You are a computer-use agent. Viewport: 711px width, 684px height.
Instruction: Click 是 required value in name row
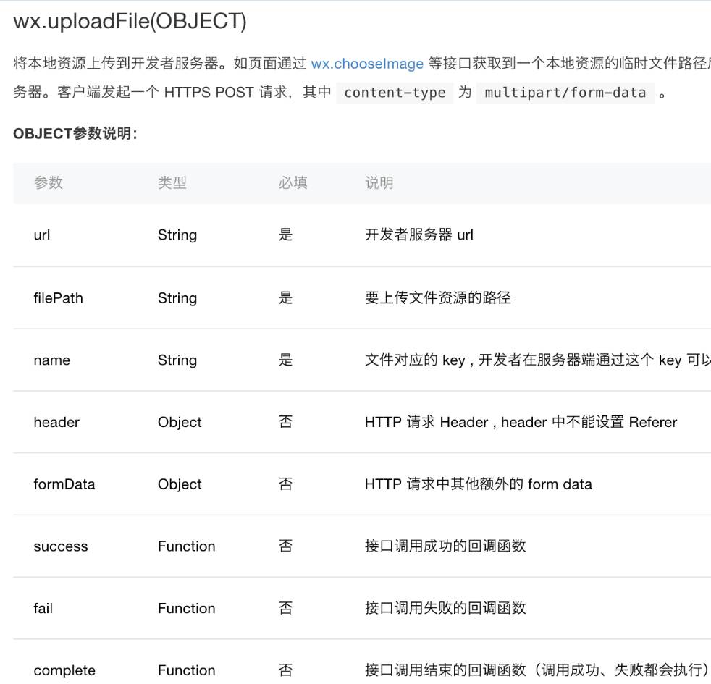(x=286, y=360)
